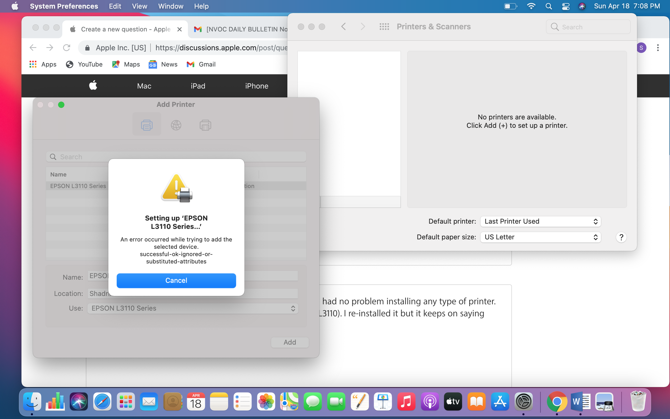This screenshot has width=670, height=419.
Task: Expand the Use driver dropdown
Action: (x=193, y=308)
